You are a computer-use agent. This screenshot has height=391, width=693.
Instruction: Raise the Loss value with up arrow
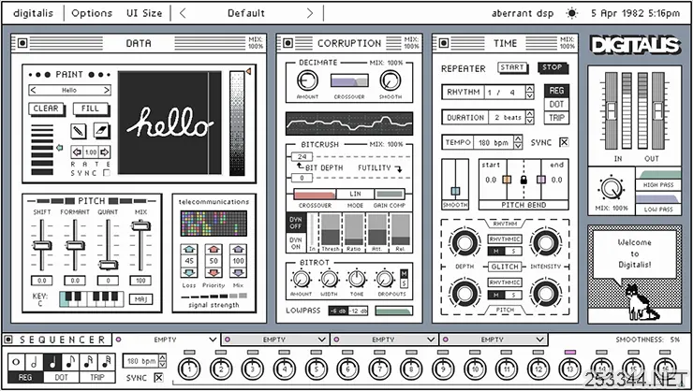189,250
